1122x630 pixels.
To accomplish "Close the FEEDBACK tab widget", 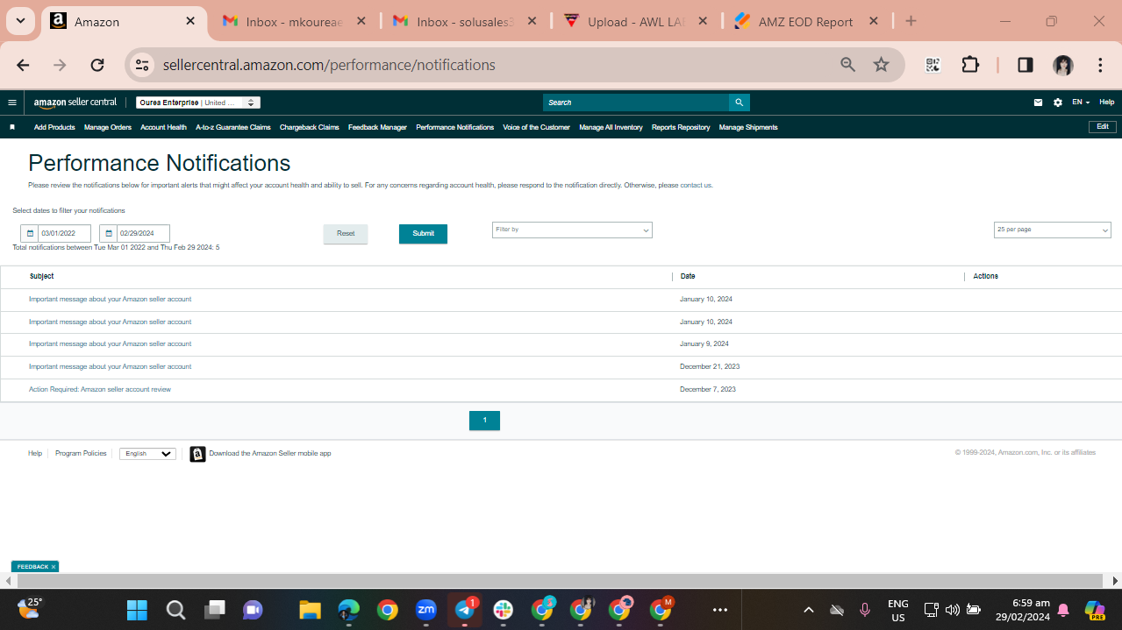I will tap(53, 567).
